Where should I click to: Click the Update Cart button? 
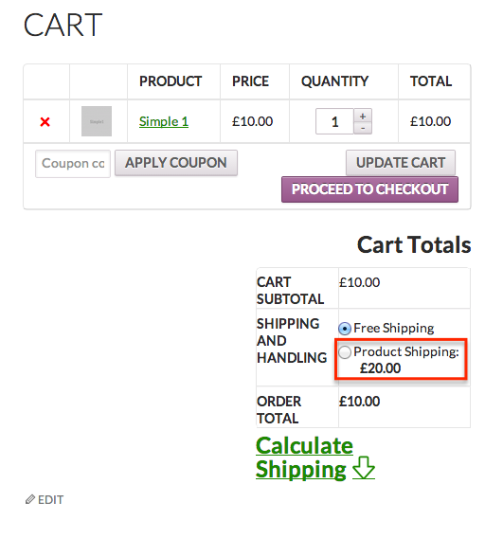(401, 163)
